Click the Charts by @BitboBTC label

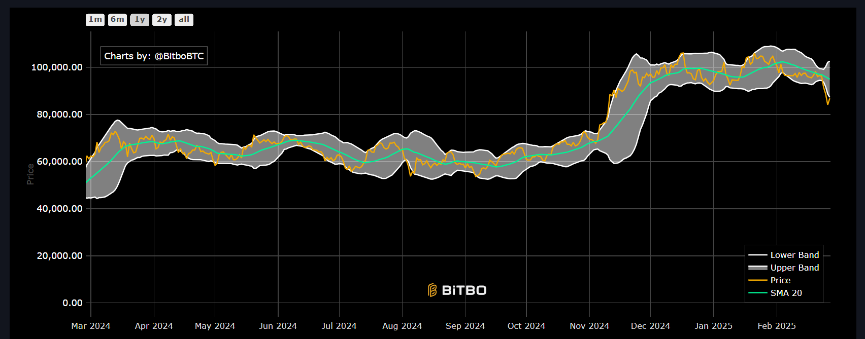[x=154, y=56]
